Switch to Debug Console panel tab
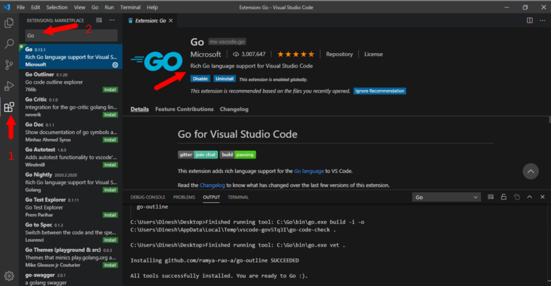The image size is (551, 286). [x=147, y=197]
